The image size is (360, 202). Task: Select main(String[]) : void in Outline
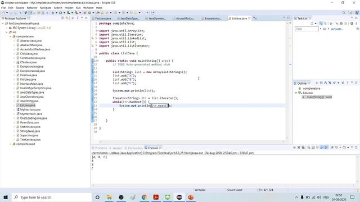pyautogui.click(x=319, y=97)
